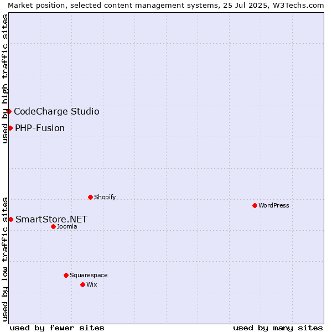Click the red Wix data point
Screen dimensions: 332x332
point(83,285)
